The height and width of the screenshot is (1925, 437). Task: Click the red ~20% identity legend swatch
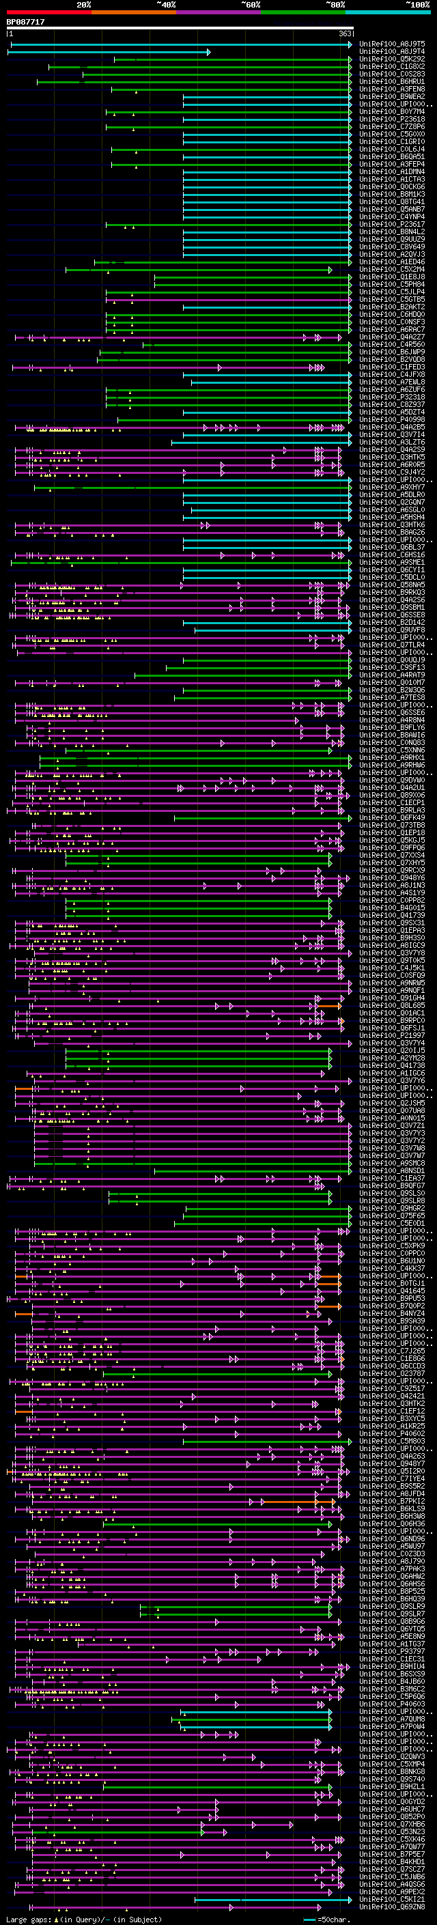click(x=49, y=12)
